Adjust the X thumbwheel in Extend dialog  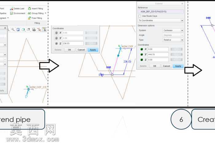[177, 49]
